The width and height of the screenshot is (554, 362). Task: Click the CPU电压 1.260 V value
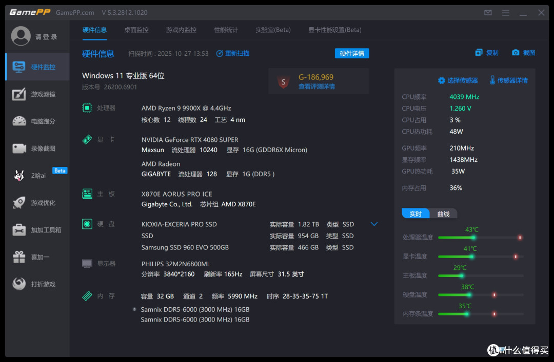(460, 109)
